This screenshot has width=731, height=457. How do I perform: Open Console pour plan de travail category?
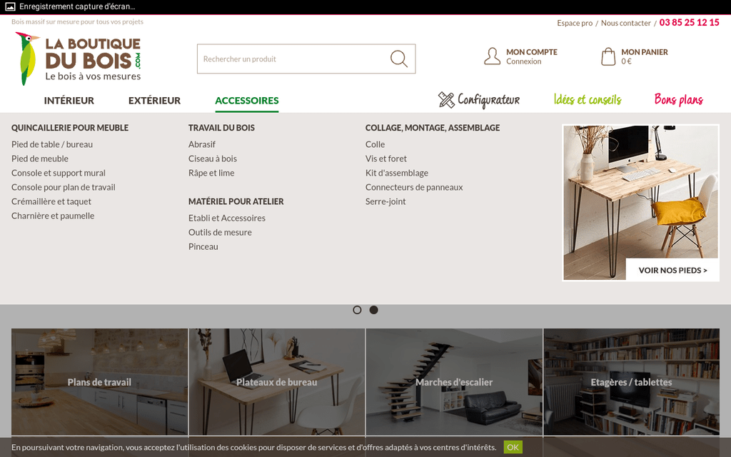coord(64,188)
